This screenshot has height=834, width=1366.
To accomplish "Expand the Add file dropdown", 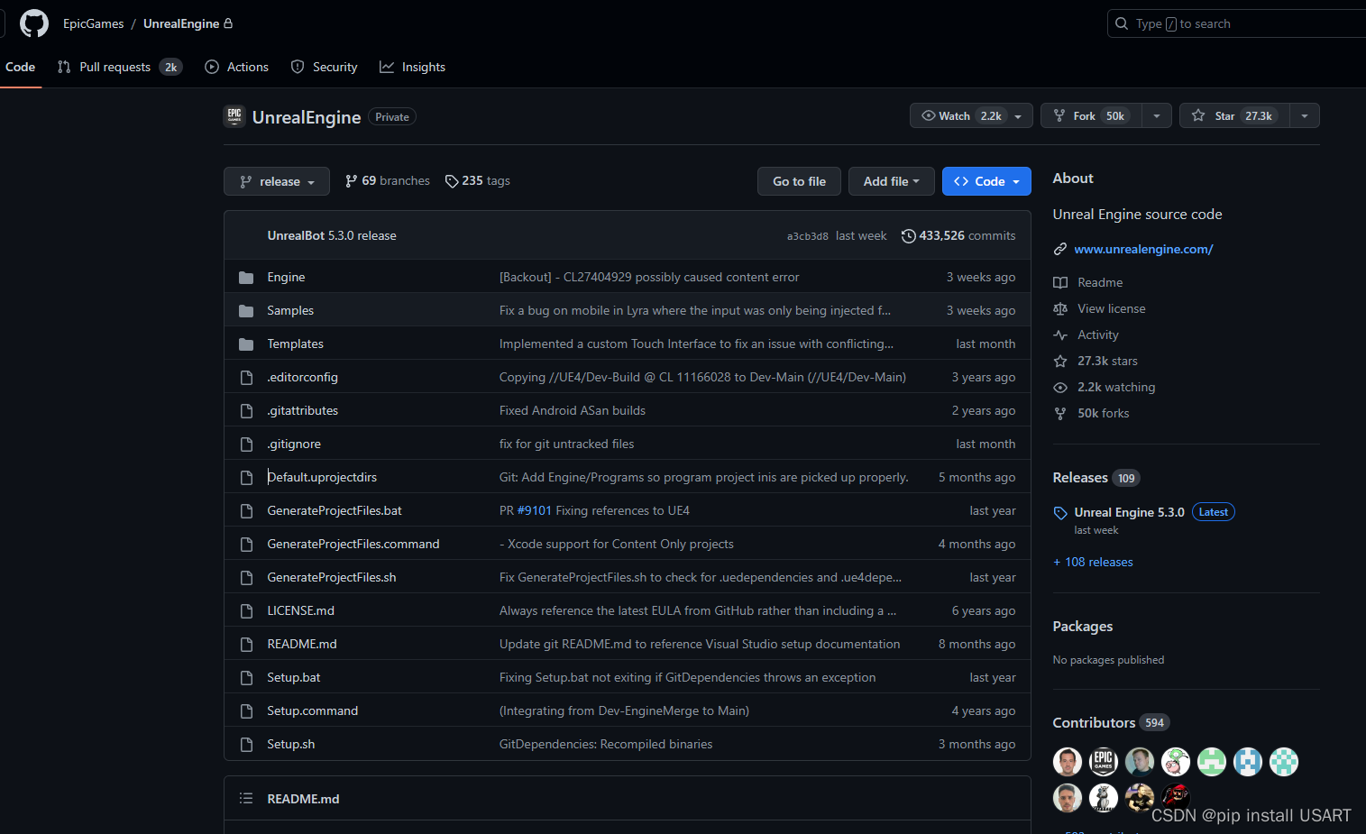I will click(891, 181).
